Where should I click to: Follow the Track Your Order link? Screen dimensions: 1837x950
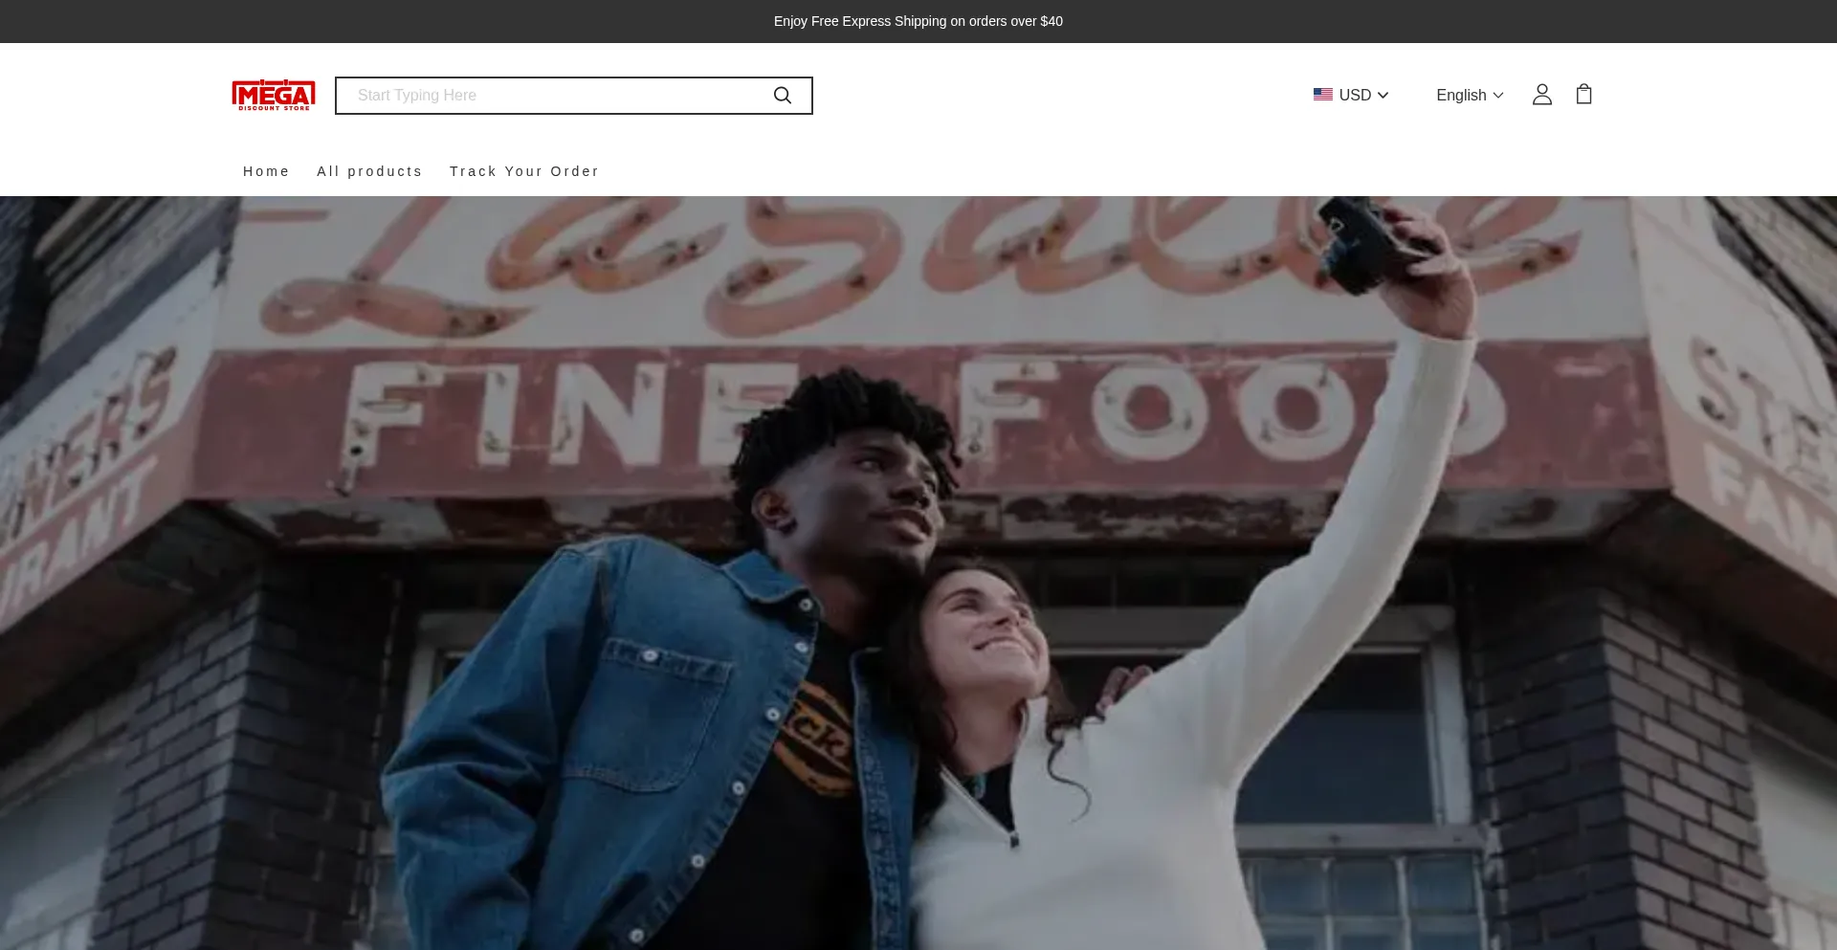click(x=524, y=171)
